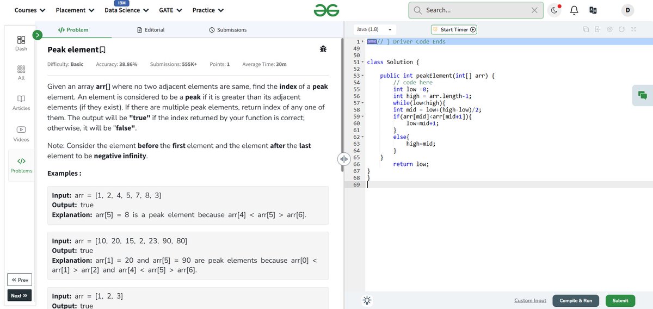Click the Submissions: 555K+ text
The image size is (653, 309).
point(174,64)
